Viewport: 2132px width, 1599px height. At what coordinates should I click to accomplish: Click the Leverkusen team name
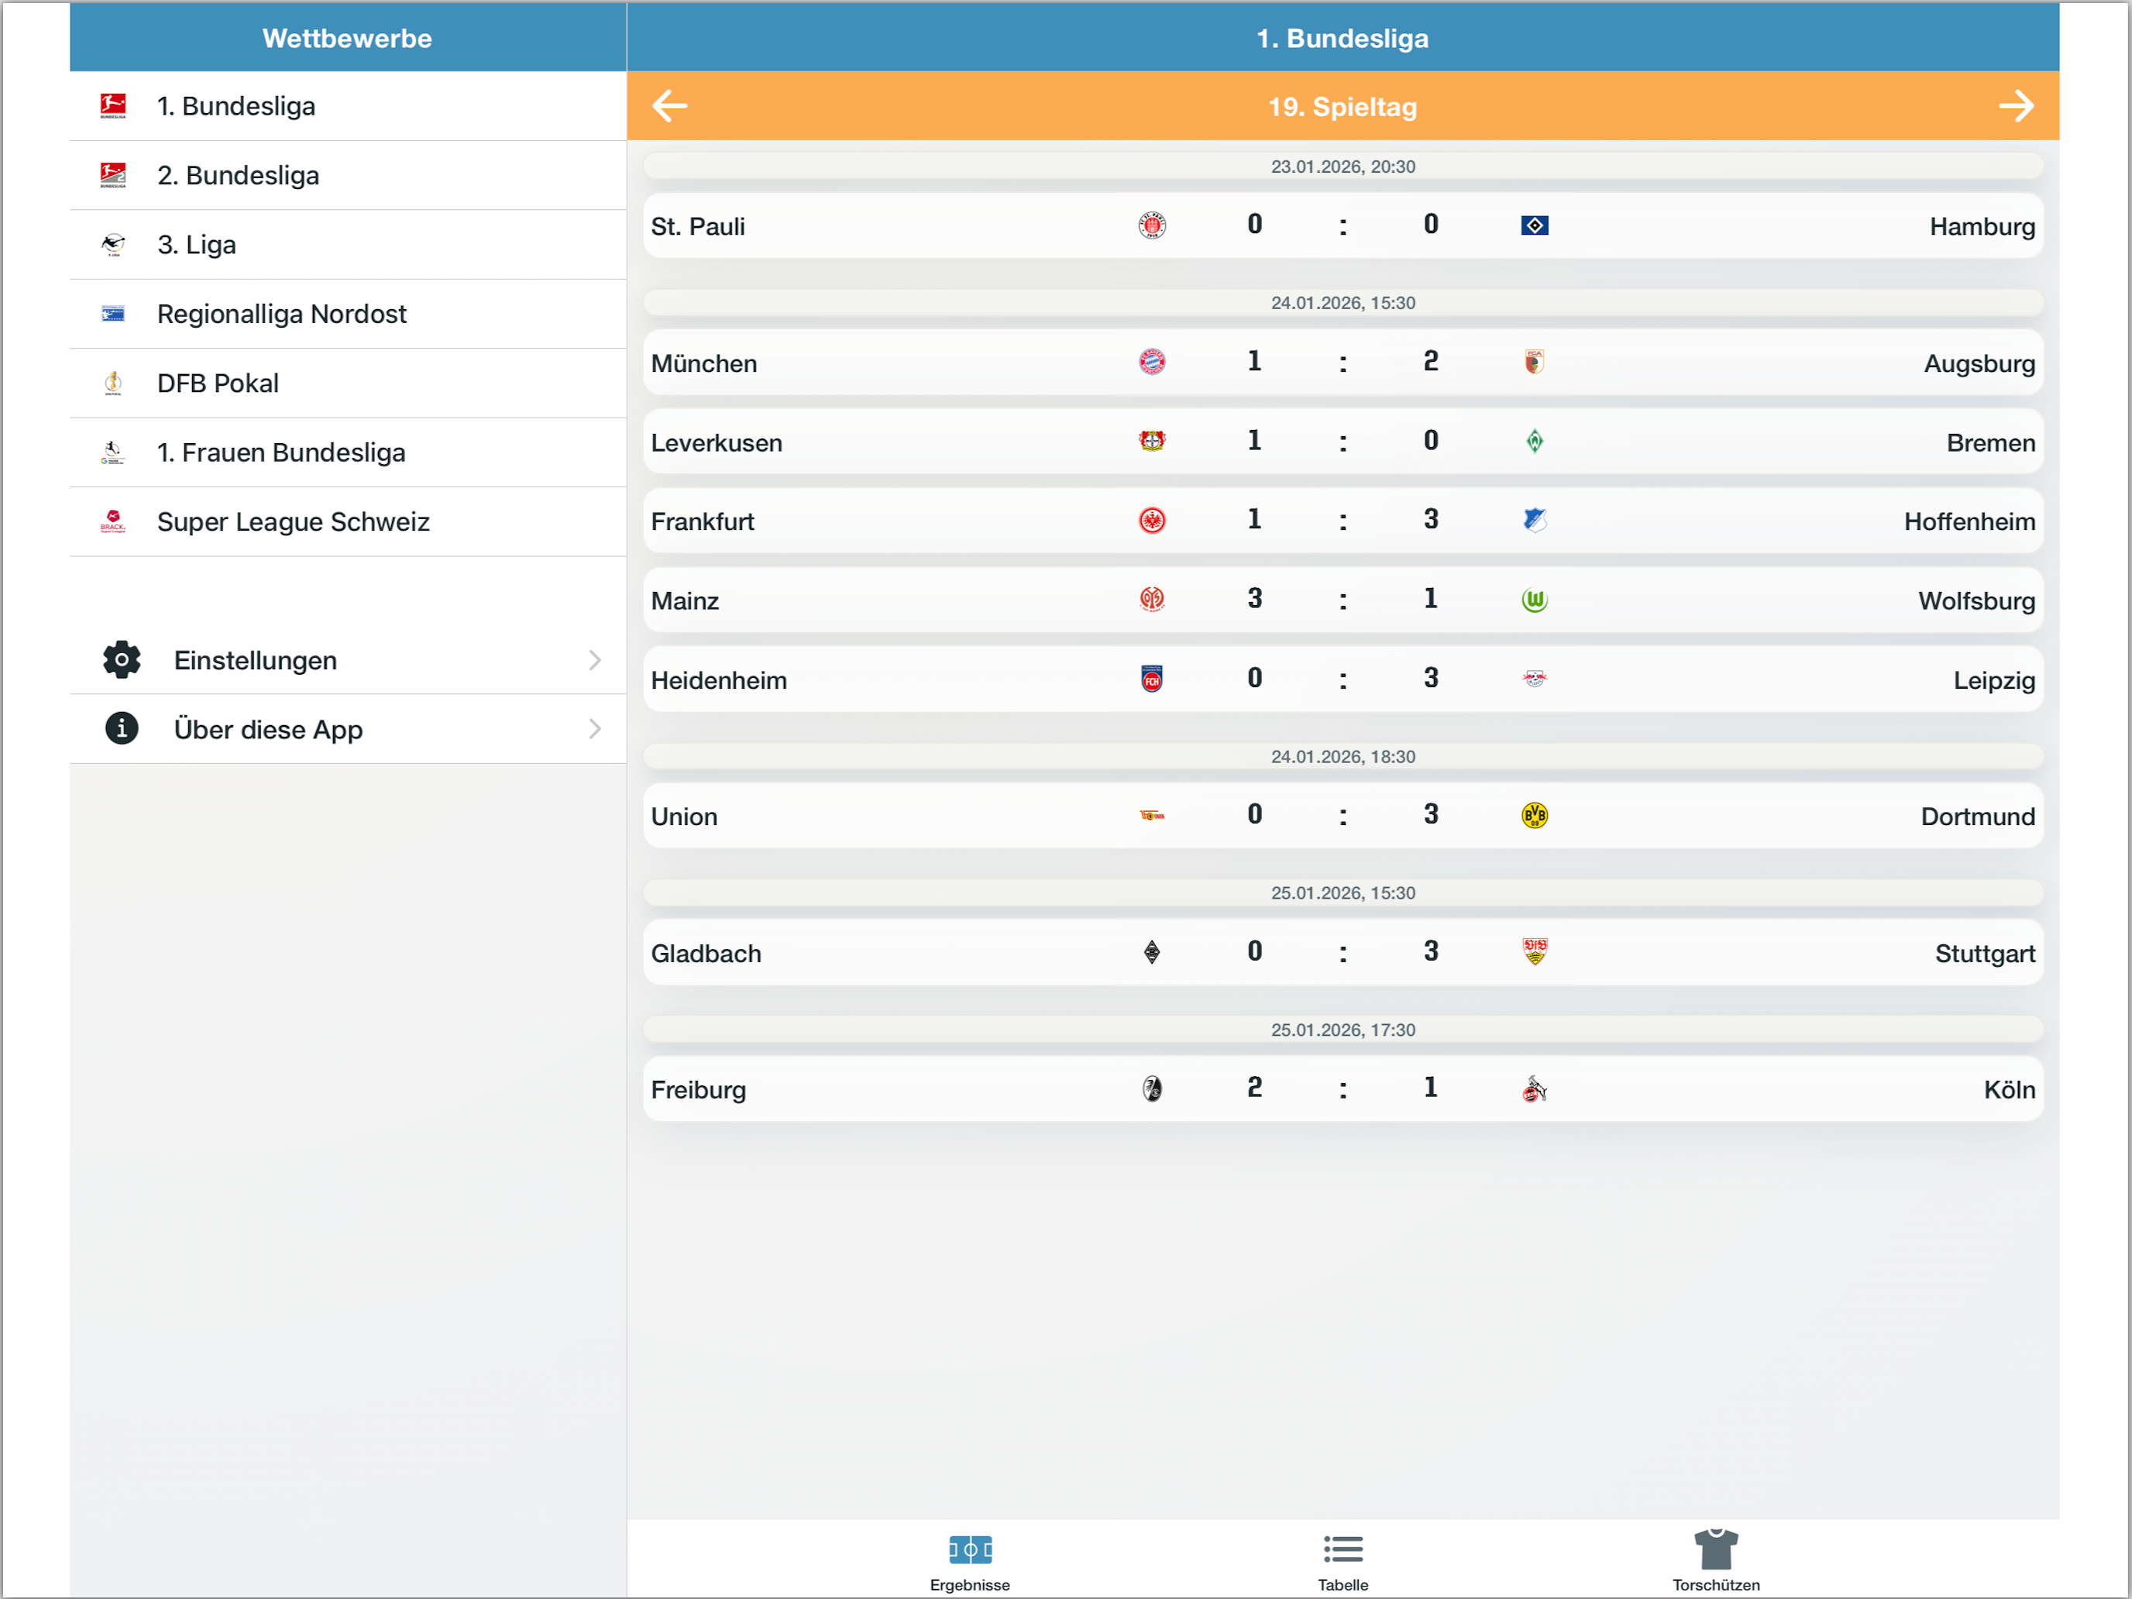[716, 442]
